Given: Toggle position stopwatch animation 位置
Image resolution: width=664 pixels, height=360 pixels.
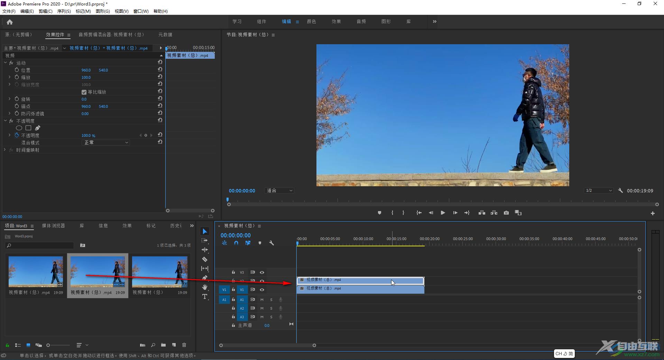Looking at the screenshot, I should click(x=17, y=70).
